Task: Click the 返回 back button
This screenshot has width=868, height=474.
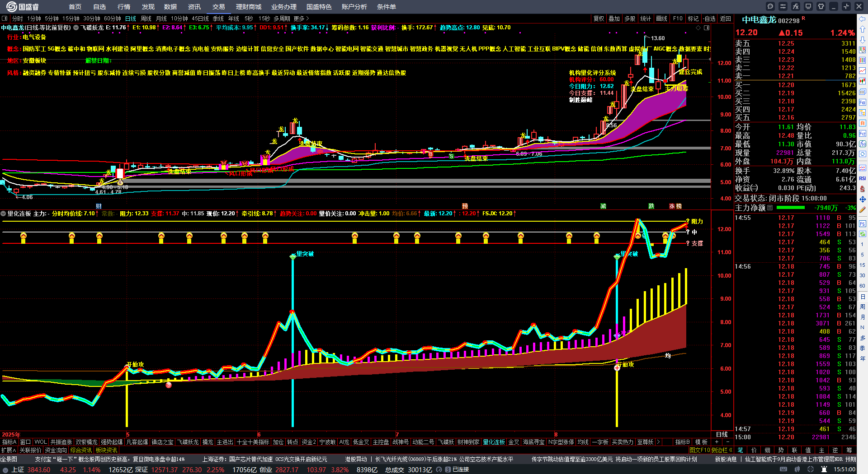Action: tap(726, 19)
